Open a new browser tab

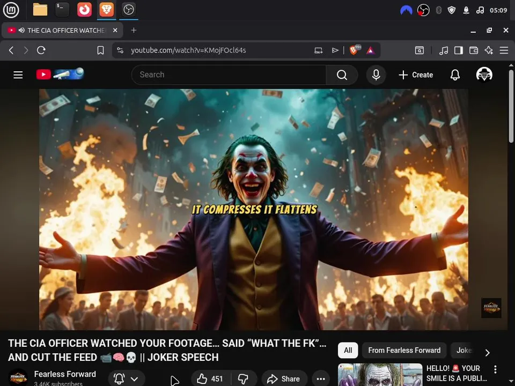pos(134,30)
